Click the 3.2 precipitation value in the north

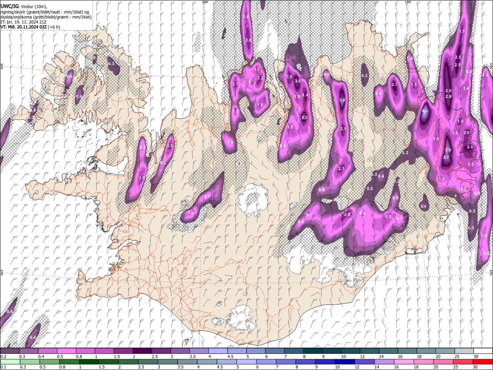tap(304, 118)
